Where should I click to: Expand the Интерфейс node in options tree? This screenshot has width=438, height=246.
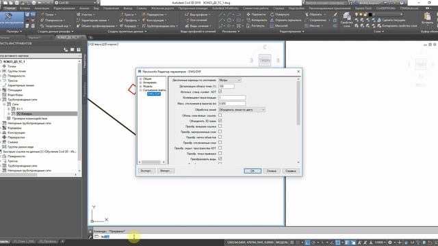click(140, 83)
